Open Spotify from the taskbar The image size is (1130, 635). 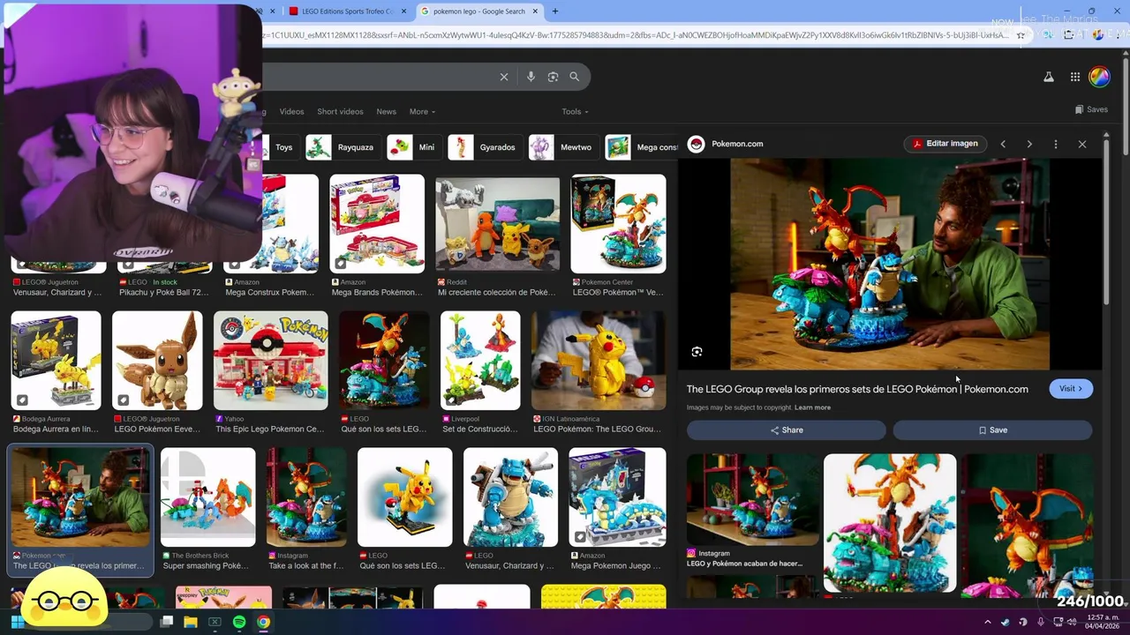click(239, 622)
